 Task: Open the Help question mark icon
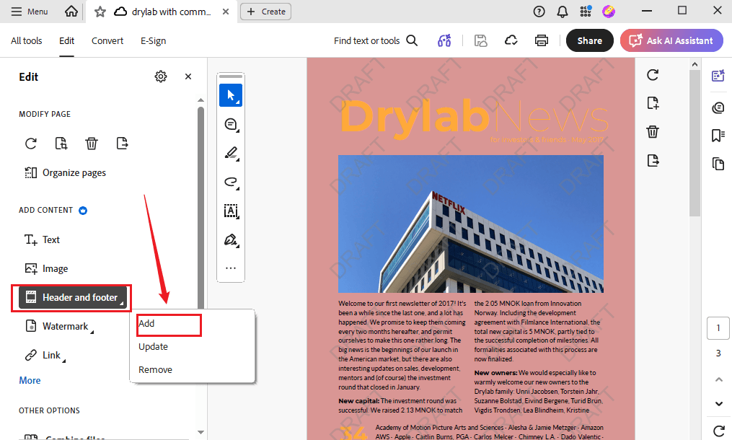[539, 12]
